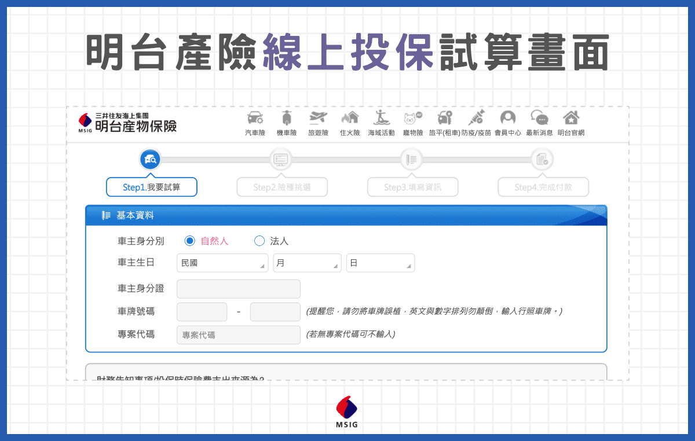
Task: Go to Step2.險種挑選 tab
Action: (x=282, y=187)
